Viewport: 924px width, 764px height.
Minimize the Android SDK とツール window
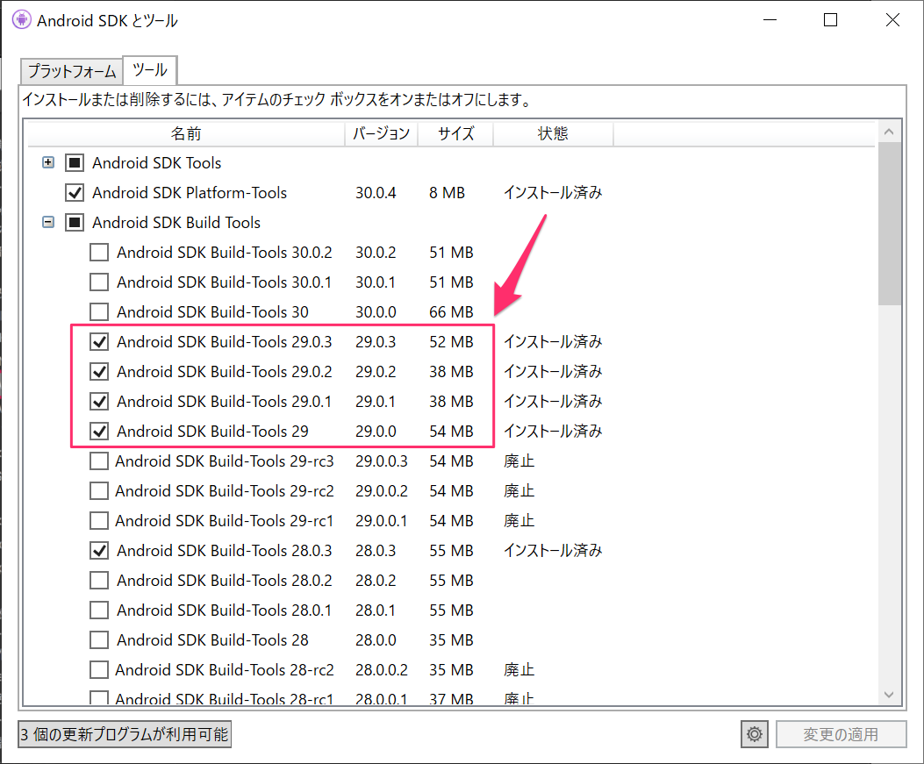tap(770, 20)
